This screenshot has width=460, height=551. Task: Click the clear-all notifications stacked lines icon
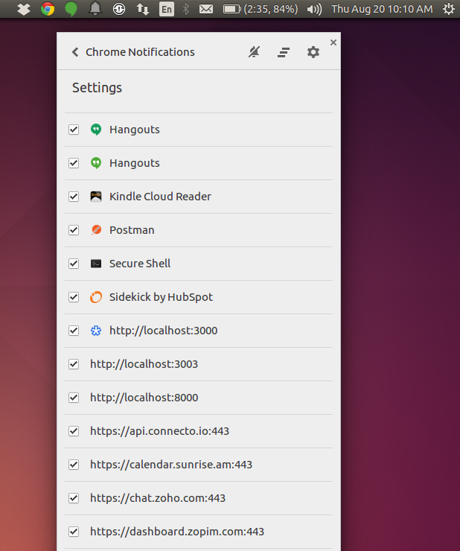click(284, 52)
